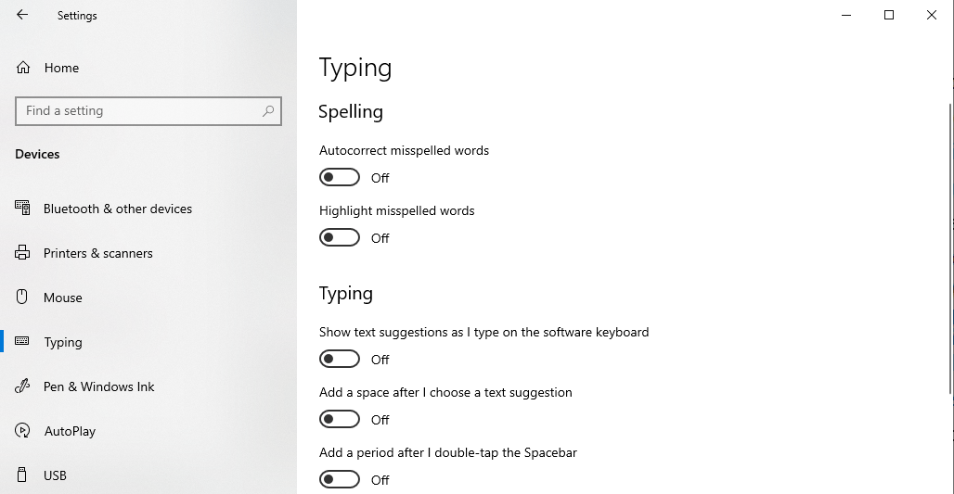This screenshot has height=494, width=954.
Task: Toggle add a period after double-tap Spacebar
Action: pyautogui.click(x=340, y=479)
